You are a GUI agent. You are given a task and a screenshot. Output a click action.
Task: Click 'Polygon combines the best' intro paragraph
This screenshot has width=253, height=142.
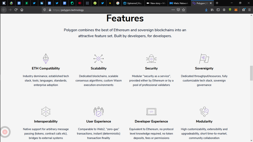[125, 33]
